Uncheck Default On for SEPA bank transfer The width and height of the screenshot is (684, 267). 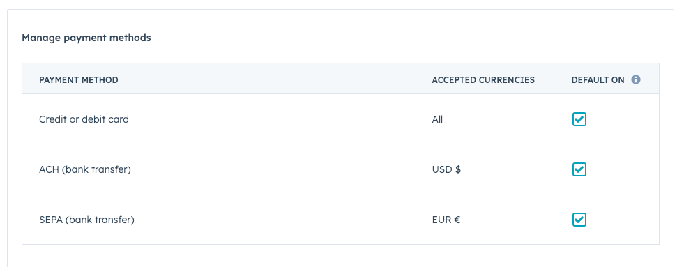[x=579, y=220]
